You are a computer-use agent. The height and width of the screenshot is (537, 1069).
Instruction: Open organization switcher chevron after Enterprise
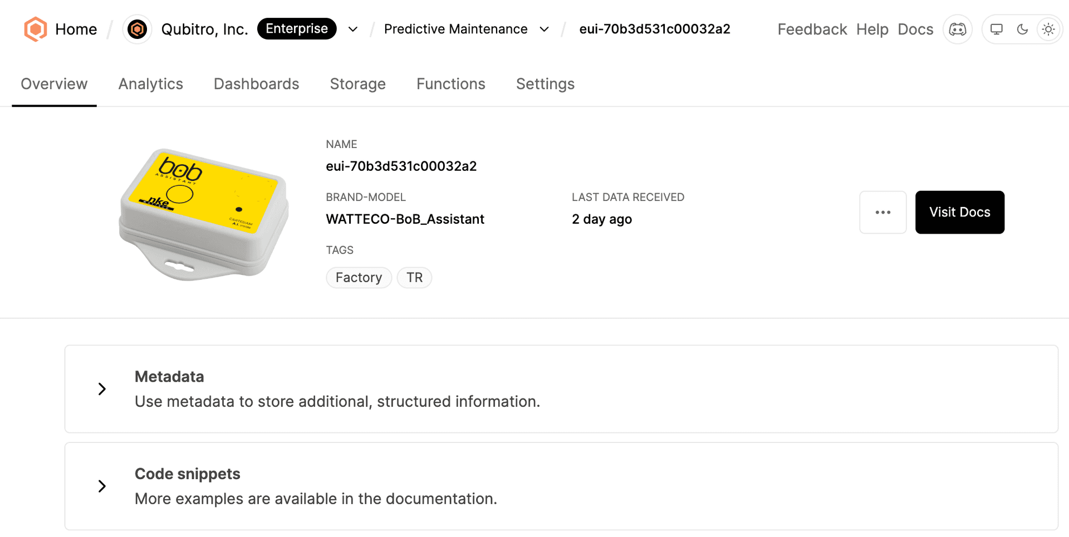pos(353,29)
